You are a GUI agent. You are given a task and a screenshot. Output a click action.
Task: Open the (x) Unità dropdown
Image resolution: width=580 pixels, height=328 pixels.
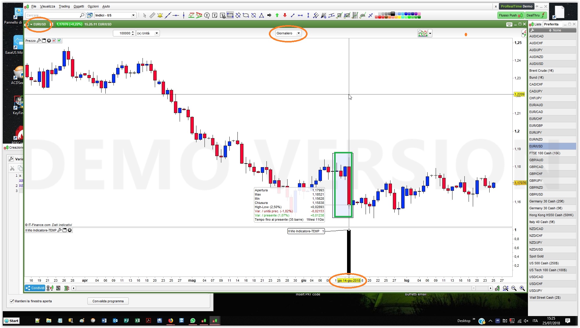point(156,33)
